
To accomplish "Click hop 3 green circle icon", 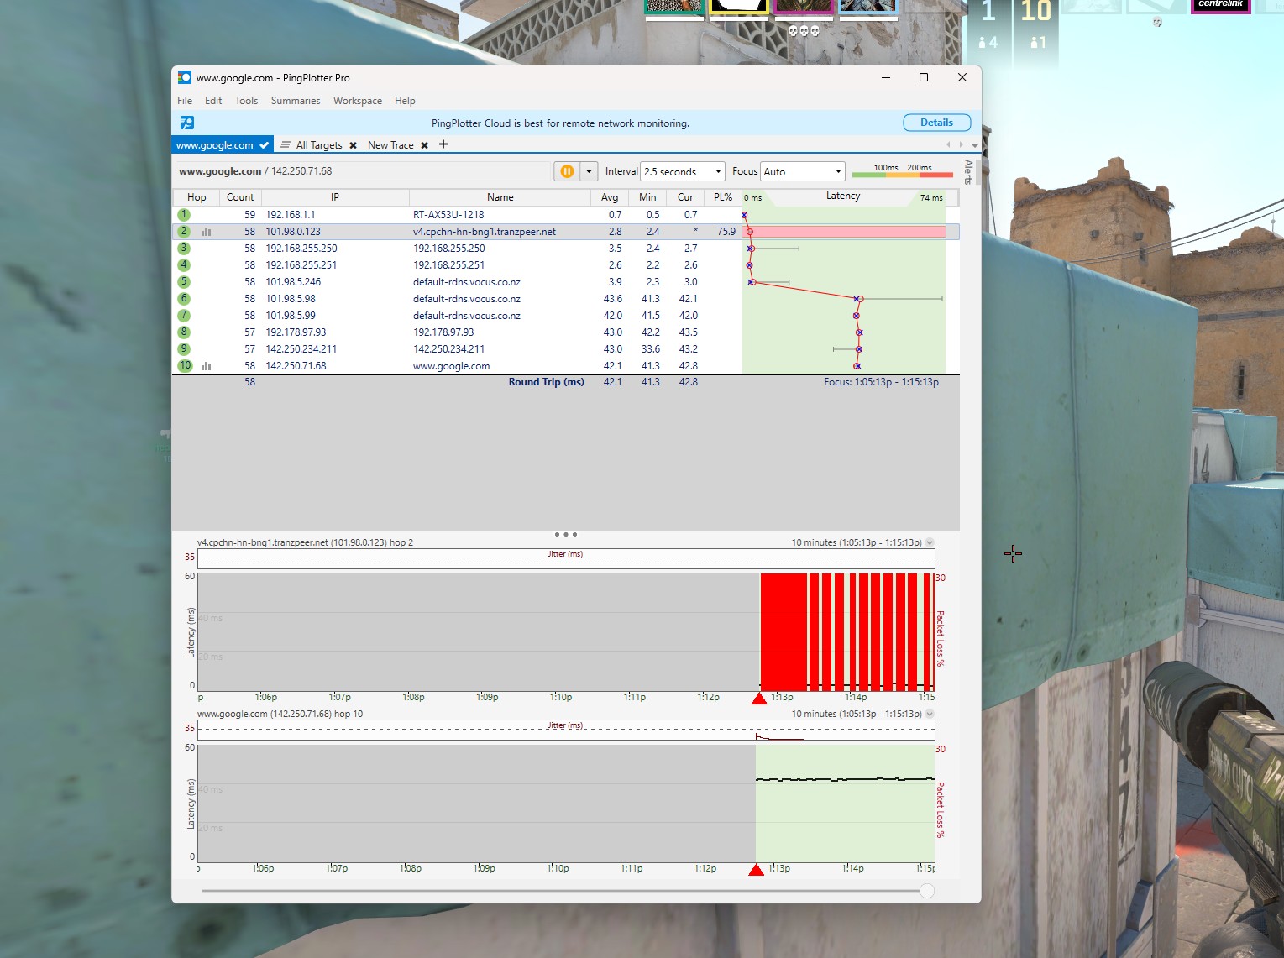I will click(184, 249).
